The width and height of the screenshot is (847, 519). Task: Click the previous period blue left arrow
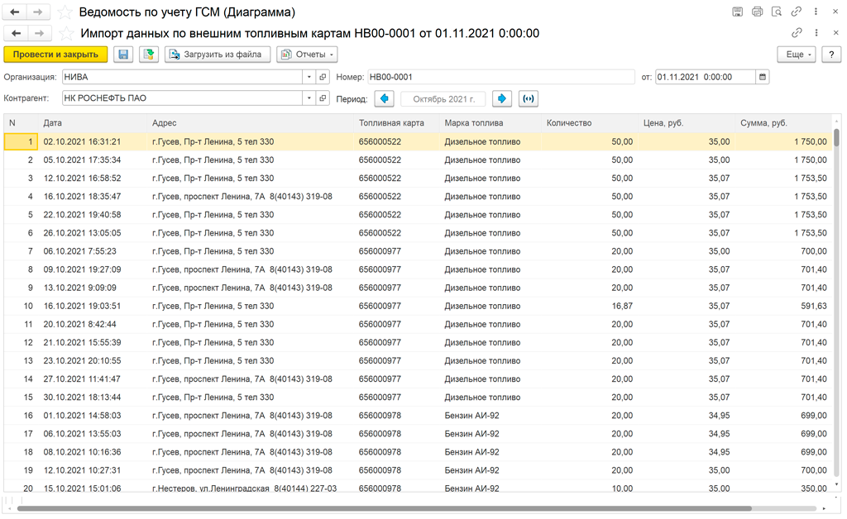[x=384, y=98]
